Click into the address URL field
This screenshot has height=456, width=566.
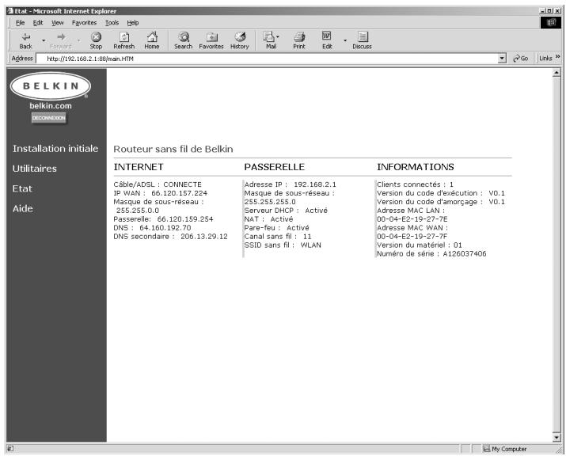[267, 59]
